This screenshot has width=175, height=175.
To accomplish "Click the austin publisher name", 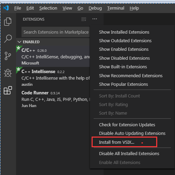I will [27, 84].
